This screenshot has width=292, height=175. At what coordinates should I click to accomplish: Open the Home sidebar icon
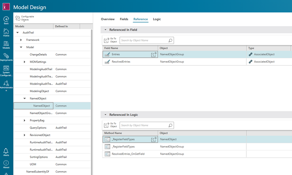click(x=6, y=32)
